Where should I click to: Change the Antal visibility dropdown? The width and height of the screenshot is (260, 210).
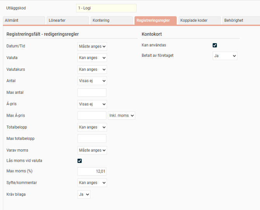92,81
